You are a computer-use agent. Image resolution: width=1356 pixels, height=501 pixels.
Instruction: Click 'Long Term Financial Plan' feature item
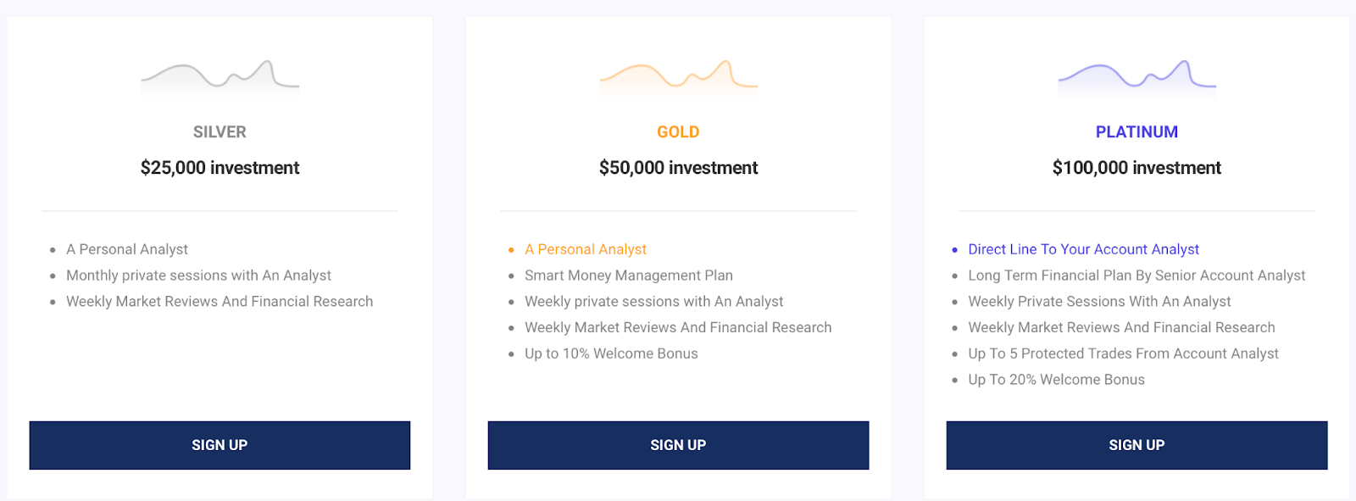(x=1136, y=276)
